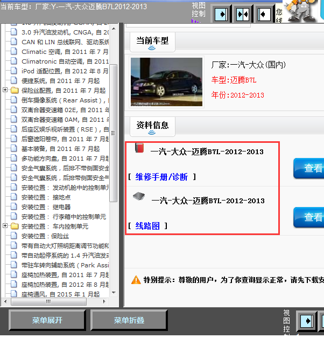The height and width of the screenshot is (338, 324).
Task: Click top view control center-split icon
Action: tap(243, 15)
